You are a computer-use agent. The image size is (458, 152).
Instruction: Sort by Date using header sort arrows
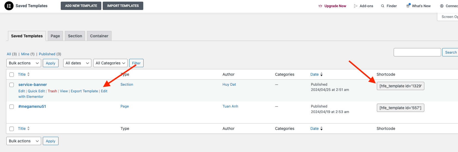click(321, 74)
